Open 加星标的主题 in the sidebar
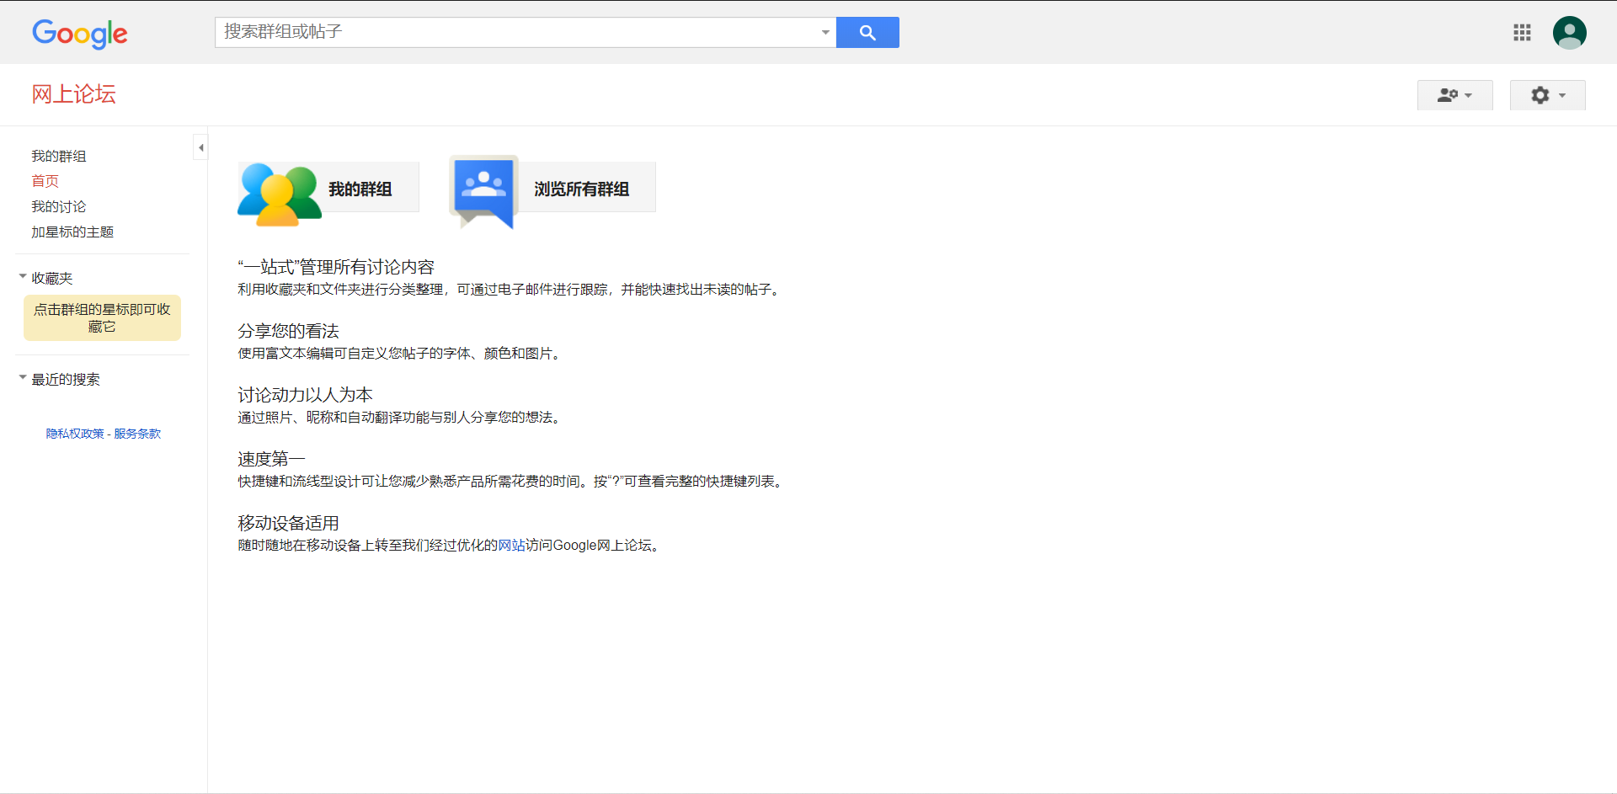This screenshot has width=1617, height=794. coord(72,232)
